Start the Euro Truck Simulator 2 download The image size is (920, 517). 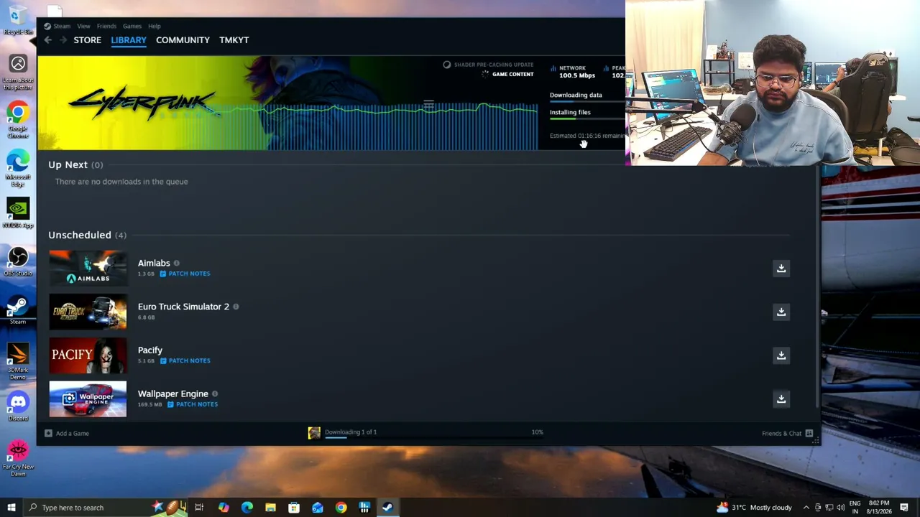pyautogui.click(x=781, y=312)
